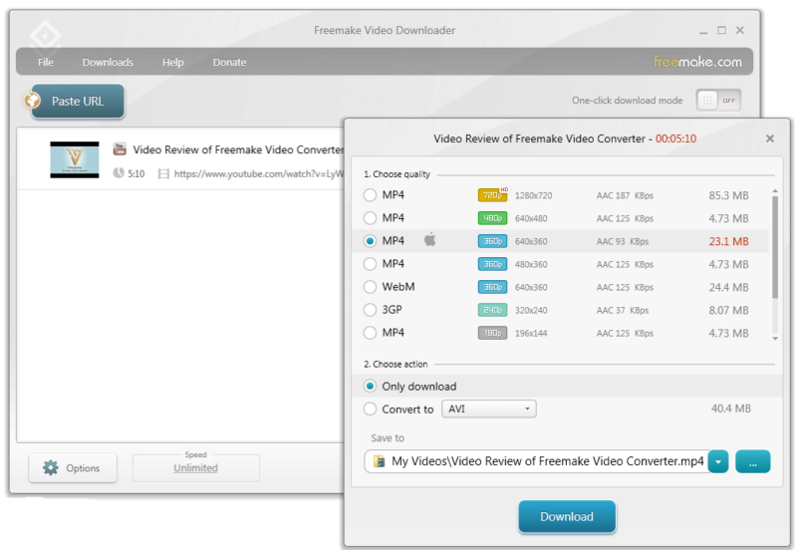Maximize the Freemake Video Downloader window
Viewport: 797px width, 550px height.
click(721, 31)
